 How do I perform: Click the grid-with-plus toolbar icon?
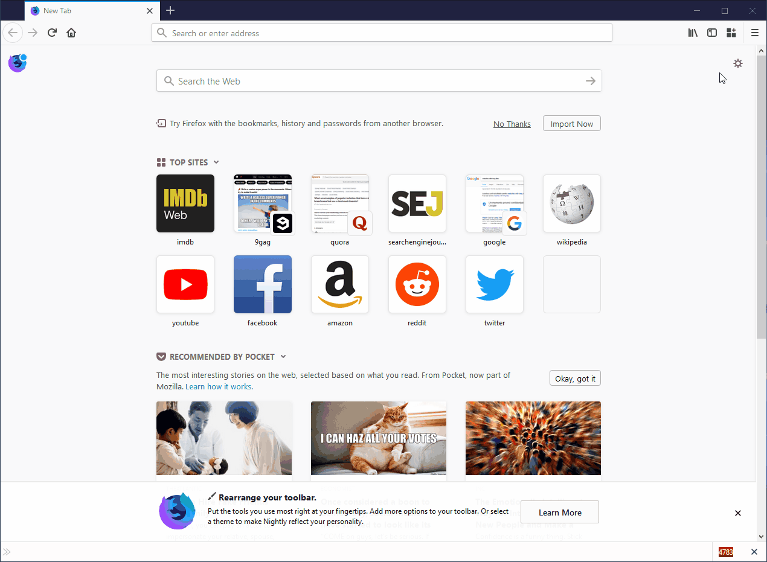731,33
